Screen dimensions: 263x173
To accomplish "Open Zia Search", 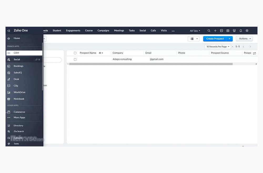I will pos(19,131).
